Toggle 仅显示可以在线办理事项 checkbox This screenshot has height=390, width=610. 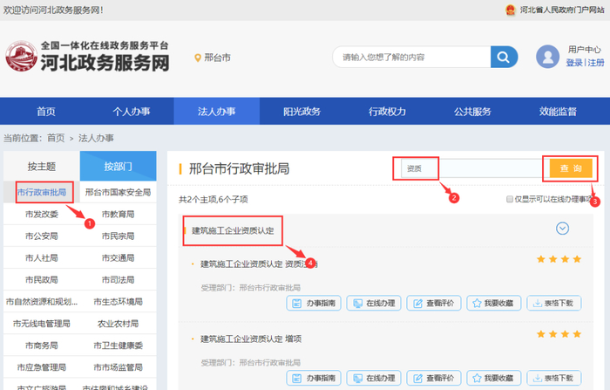point(510,199)
